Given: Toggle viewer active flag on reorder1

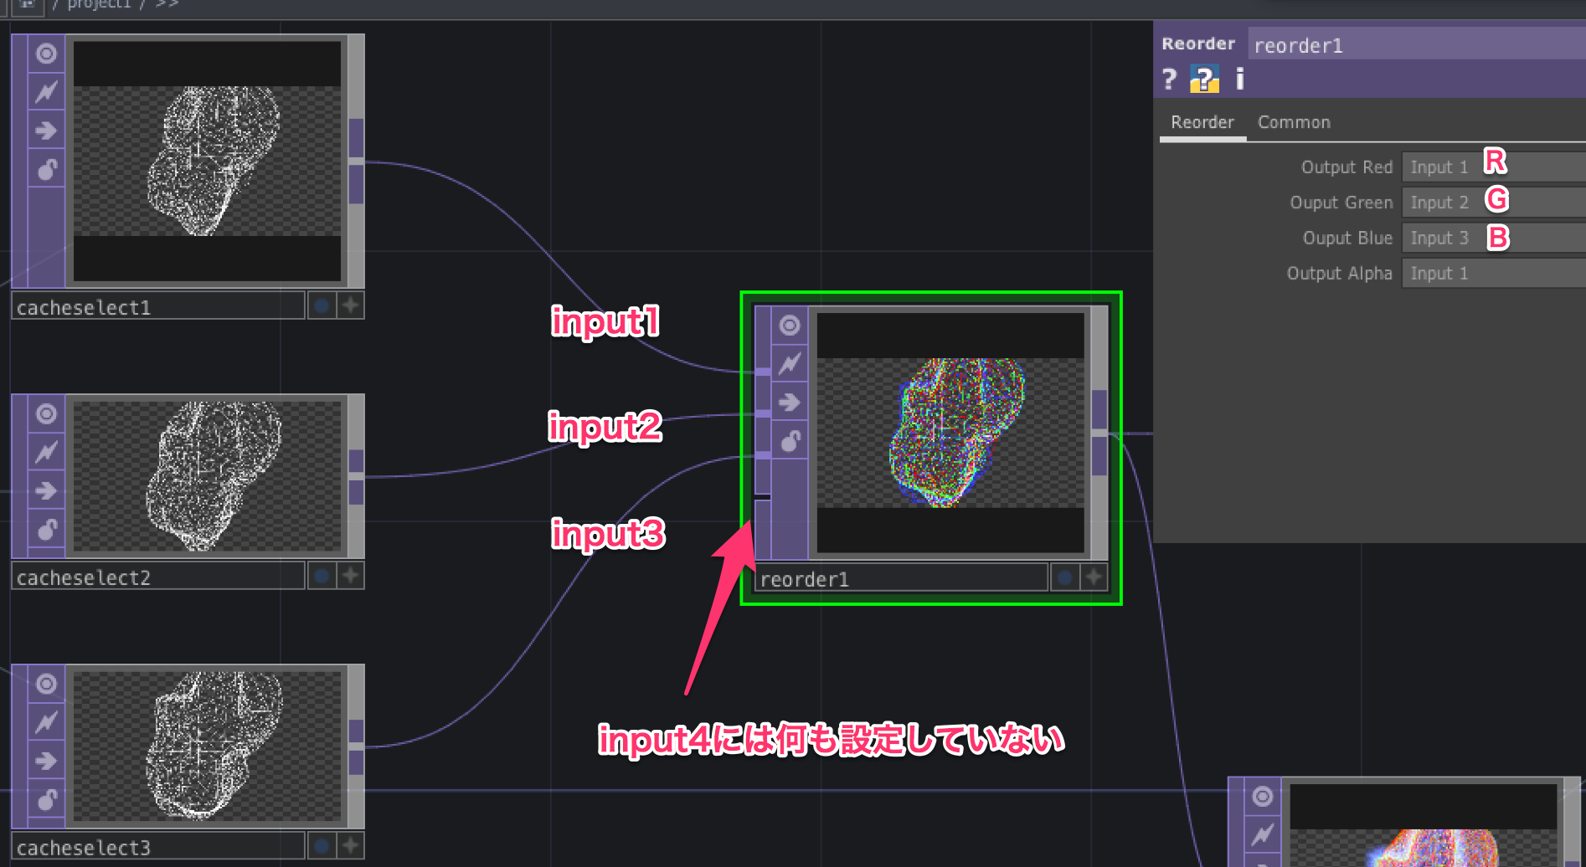Looking at the screenshot, I should (790, 326).
